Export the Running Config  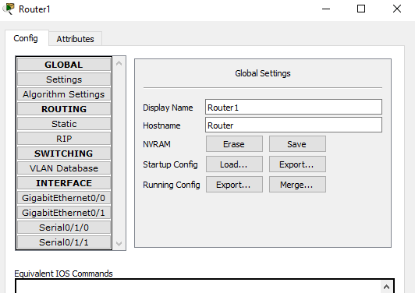click(234, 185)
